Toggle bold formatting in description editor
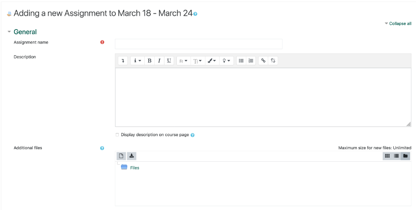Viewport: 416px width, 210px height. tap(149, 61)
